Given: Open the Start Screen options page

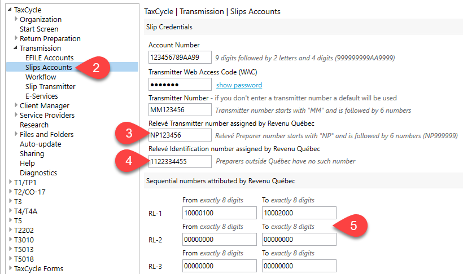Looking at the screenshot, I should [x=39, y=29].
